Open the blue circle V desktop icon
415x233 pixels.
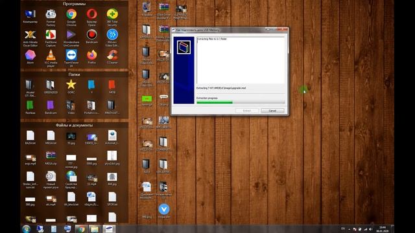tap(164, 210)
